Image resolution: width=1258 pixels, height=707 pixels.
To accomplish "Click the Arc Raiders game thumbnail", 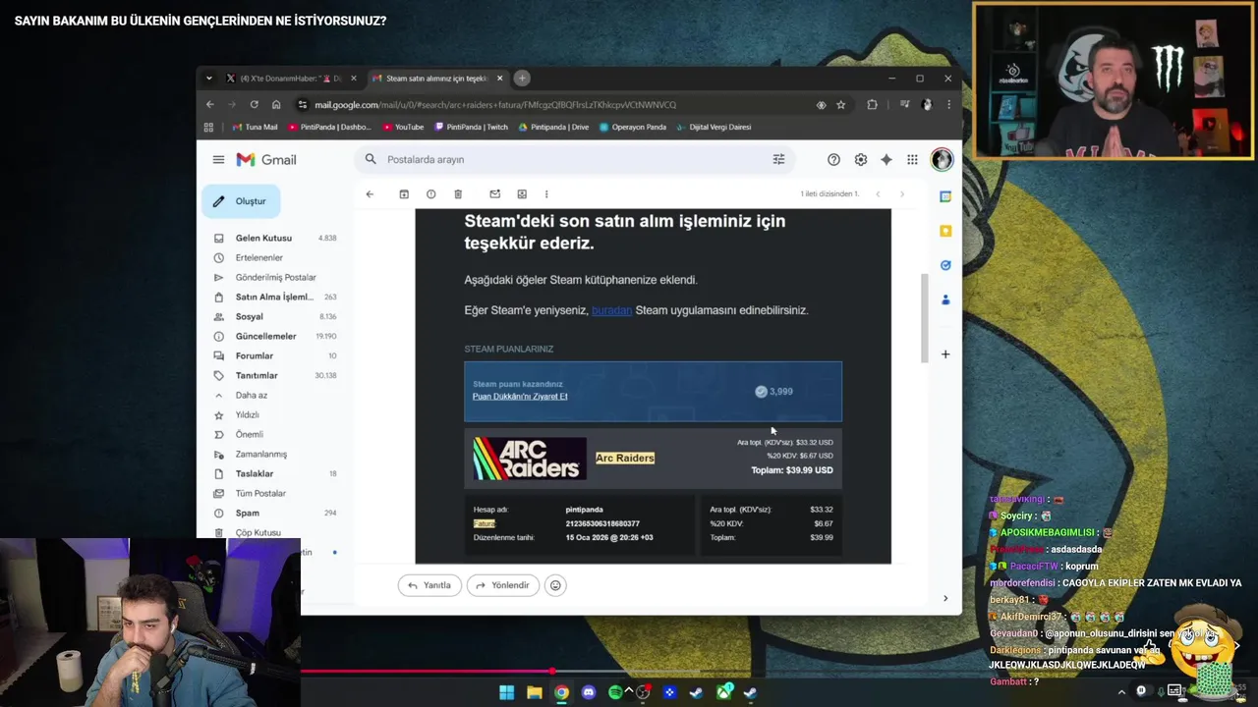I will (x=530, y=459).
